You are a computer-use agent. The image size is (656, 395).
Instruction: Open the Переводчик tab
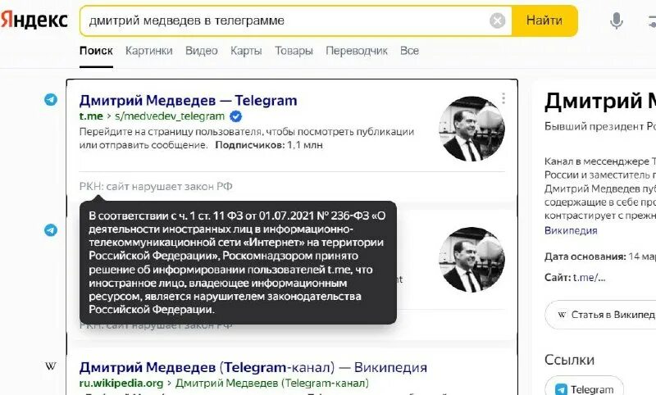point(357,51)
